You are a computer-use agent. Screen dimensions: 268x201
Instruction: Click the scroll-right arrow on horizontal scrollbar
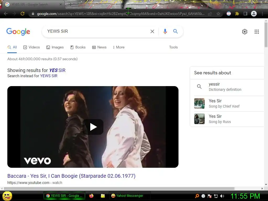click(262, 188)
